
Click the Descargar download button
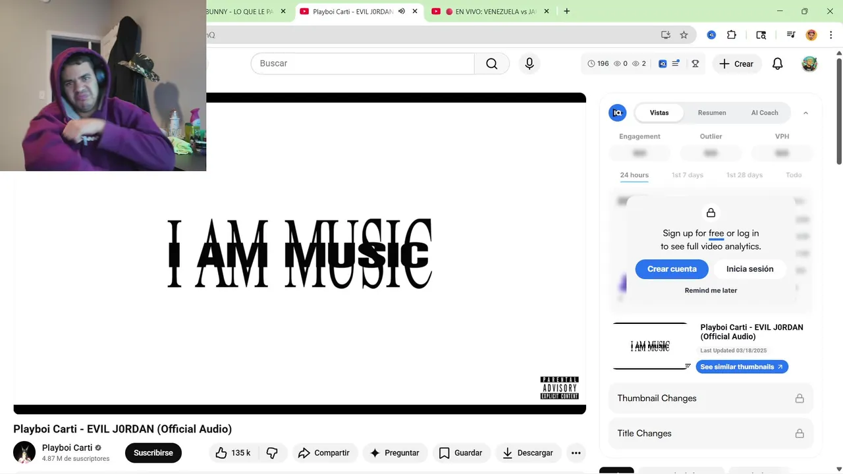[528, 453]
